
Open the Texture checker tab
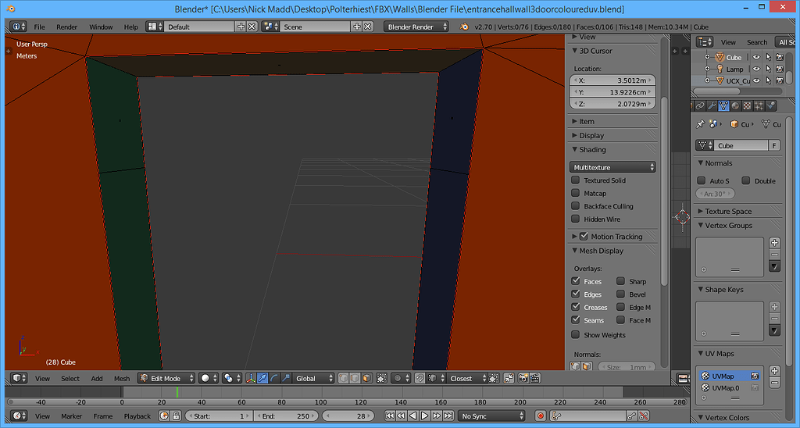click(747, 106)
